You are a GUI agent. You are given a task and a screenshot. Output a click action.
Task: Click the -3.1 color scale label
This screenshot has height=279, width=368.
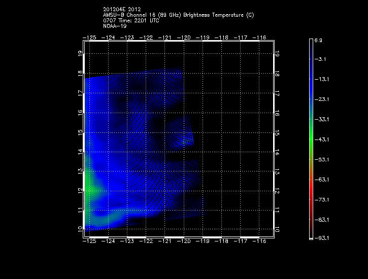click(320, 59)
